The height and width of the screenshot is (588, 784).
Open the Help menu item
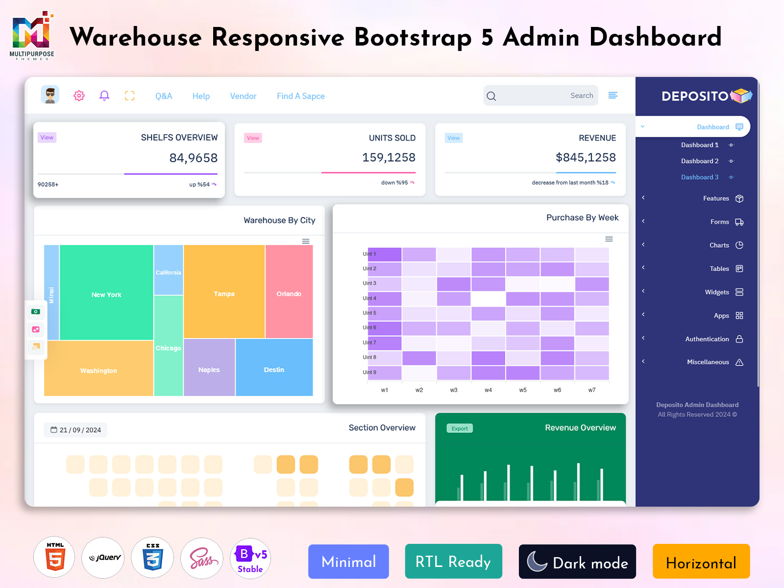click(x=201, y=96)
